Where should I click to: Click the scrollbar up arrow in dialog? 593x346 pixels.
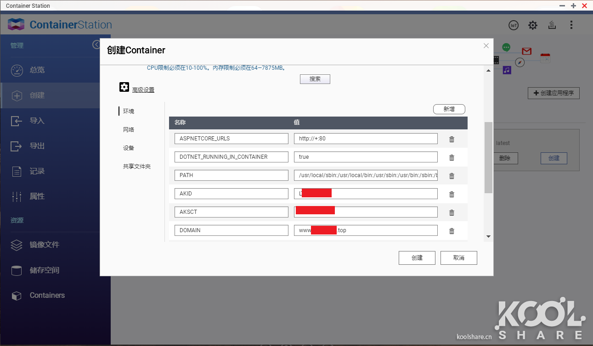pos(488,70)
